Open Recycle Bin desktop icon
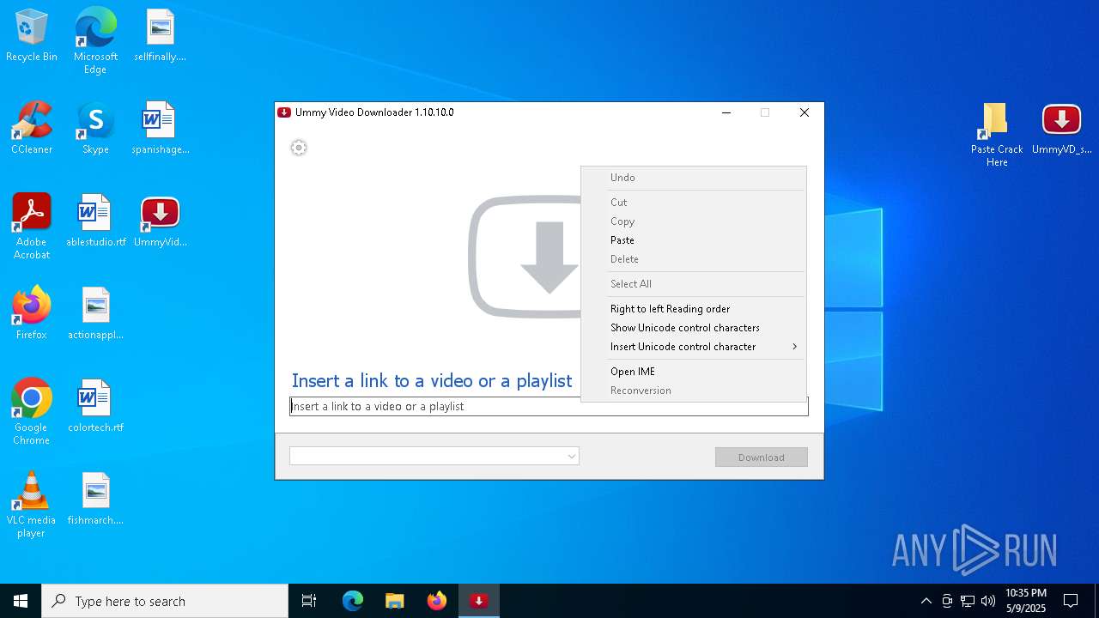Screen dimensions: 1099x618 (32, 36)
